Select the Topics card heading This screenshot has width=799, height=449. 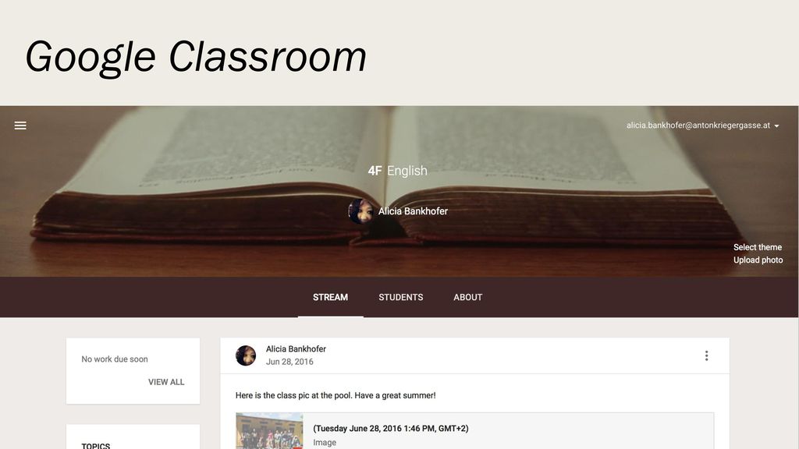(96, 445)
